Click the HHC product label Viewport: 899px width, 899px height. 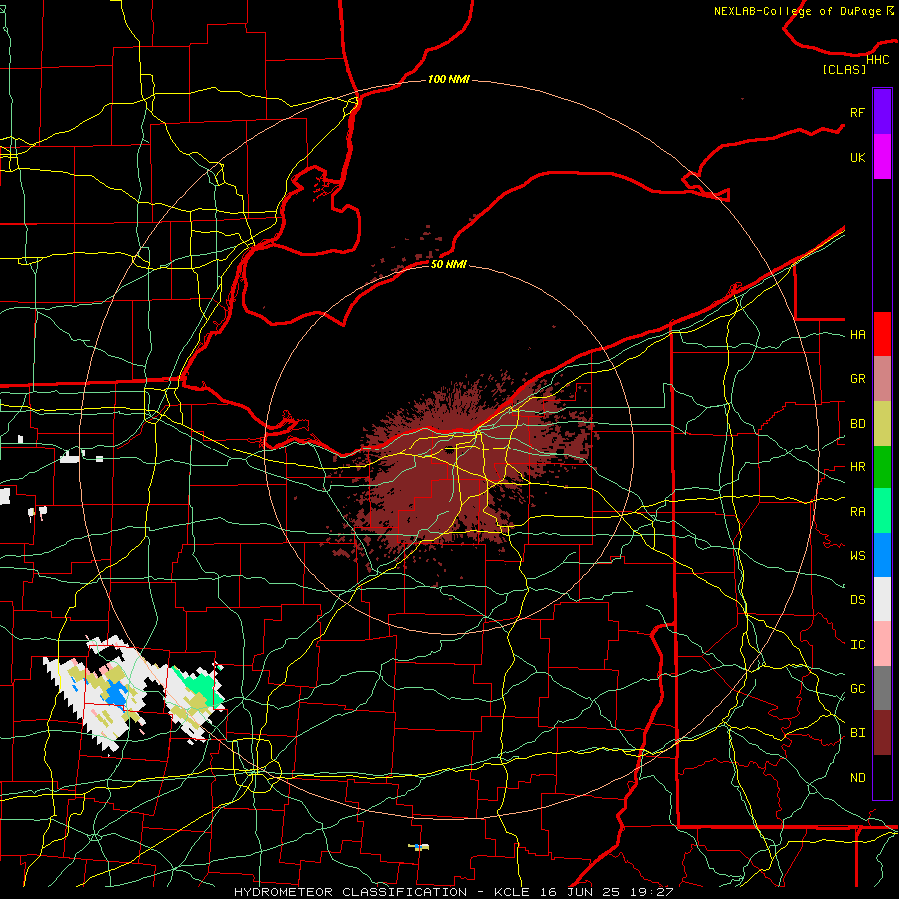(x=877, y=60)
